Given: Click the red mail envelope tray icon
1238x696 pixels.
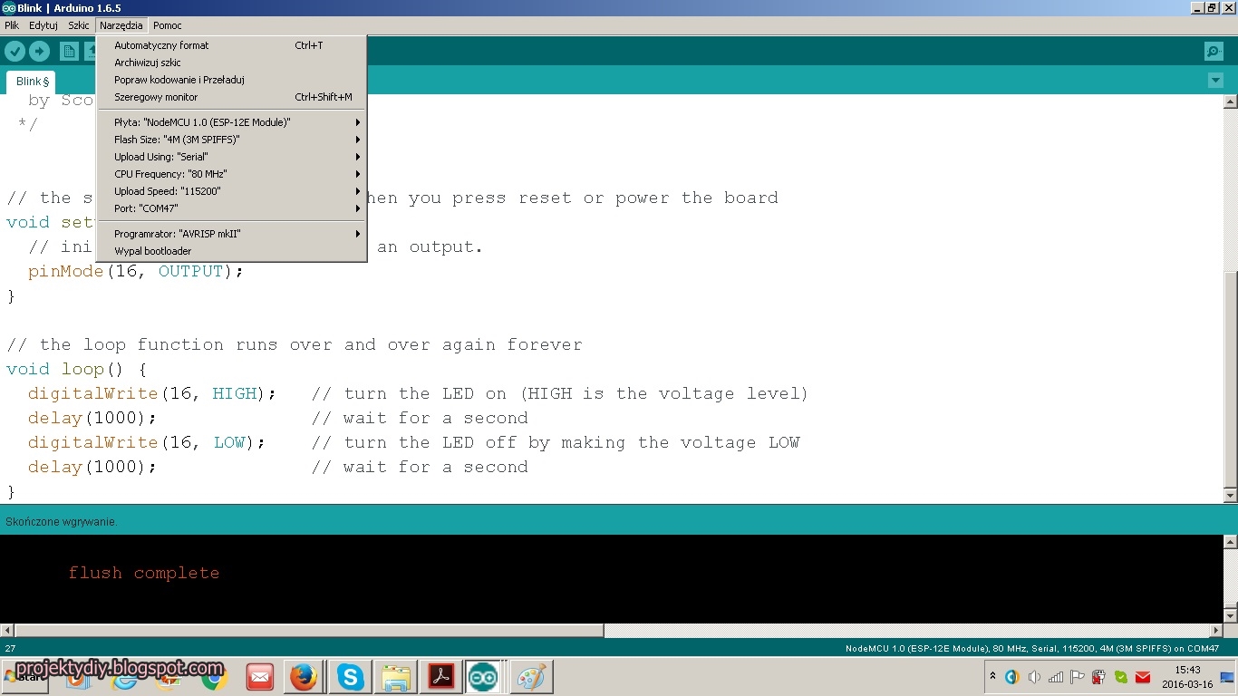Looking at the screenshot, I should [x=1143, y=677].
